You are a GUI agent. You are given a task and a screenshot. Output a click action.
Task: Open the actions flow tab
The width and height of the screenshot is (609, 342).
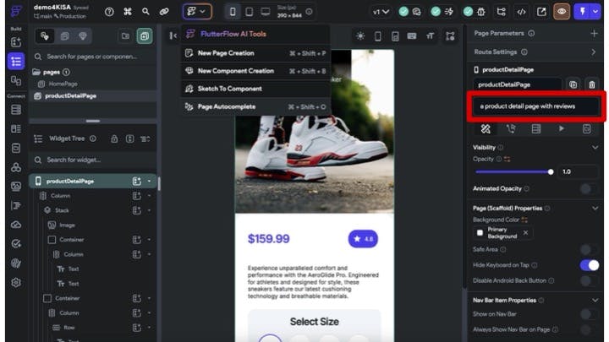click(511, 128)
